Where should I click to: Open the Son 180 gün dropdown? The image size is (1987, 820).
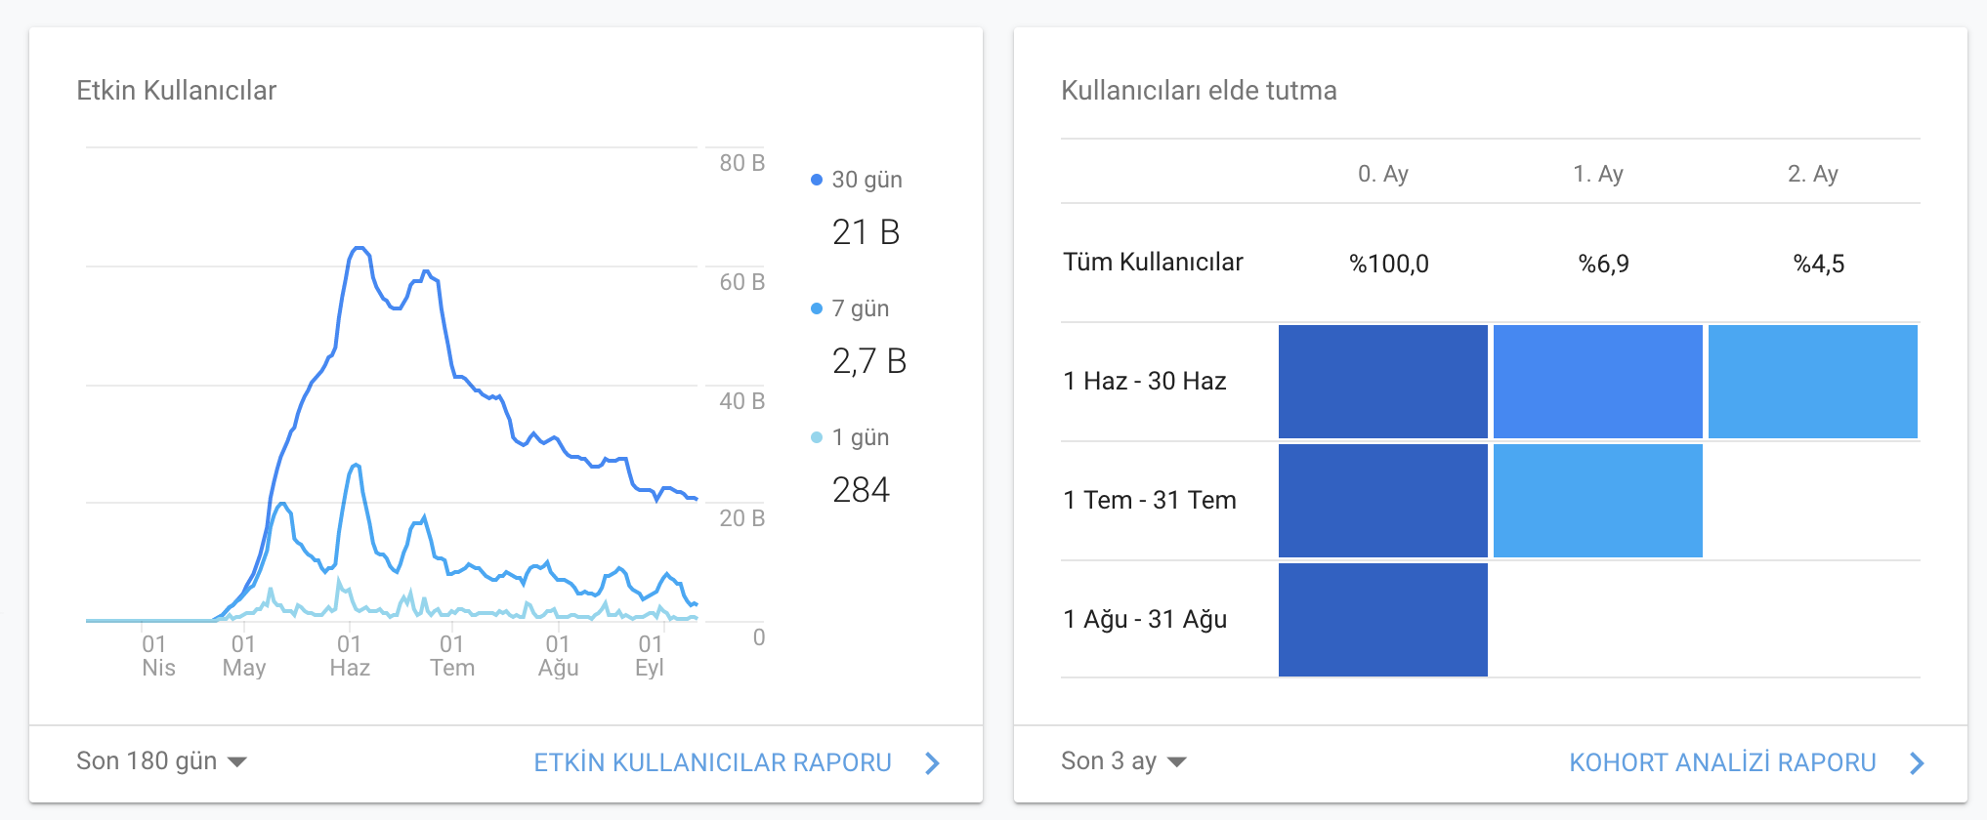(x=161, y=761)
